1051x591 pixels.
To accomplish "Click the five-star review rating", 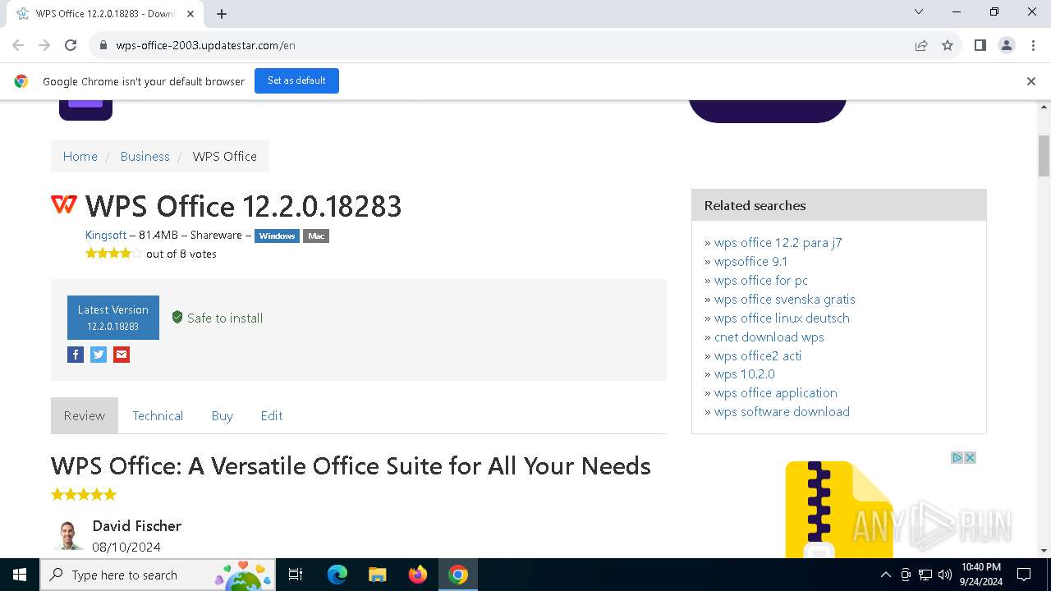I will click(84, 494).
